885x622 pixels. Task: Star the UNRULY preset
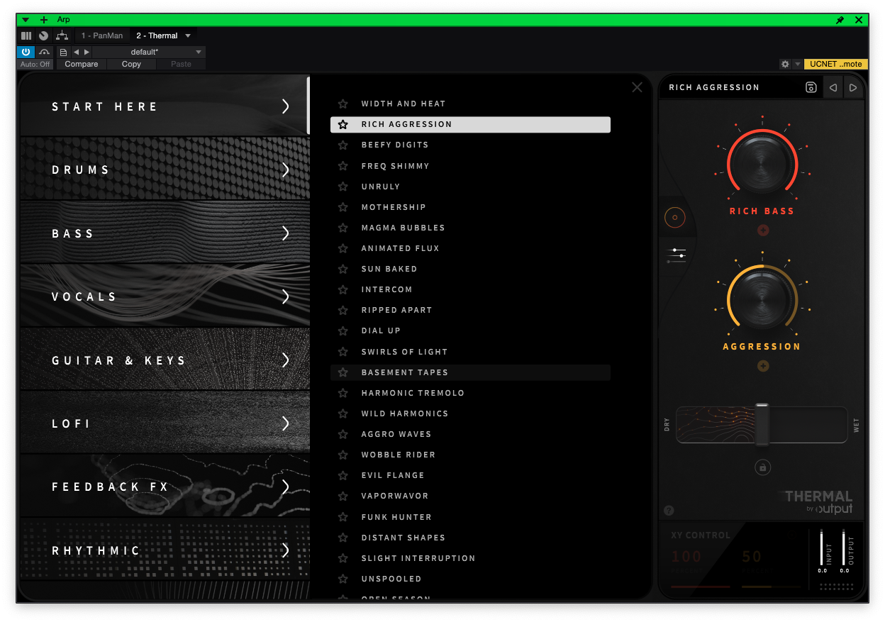(x=343, y=187)
